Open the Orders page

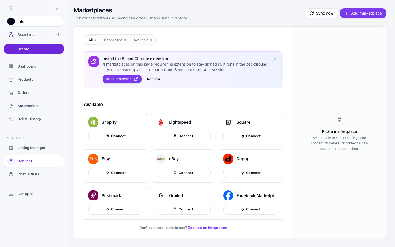[34, 93]
